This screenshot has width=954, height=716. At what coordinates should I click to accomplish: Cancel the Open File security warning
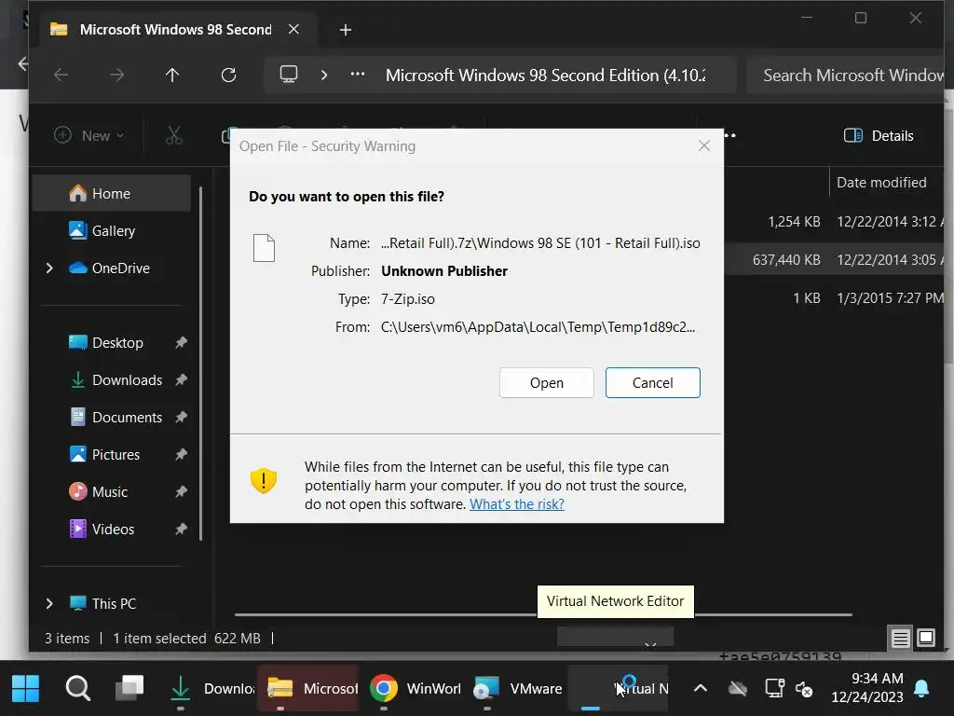652,383
